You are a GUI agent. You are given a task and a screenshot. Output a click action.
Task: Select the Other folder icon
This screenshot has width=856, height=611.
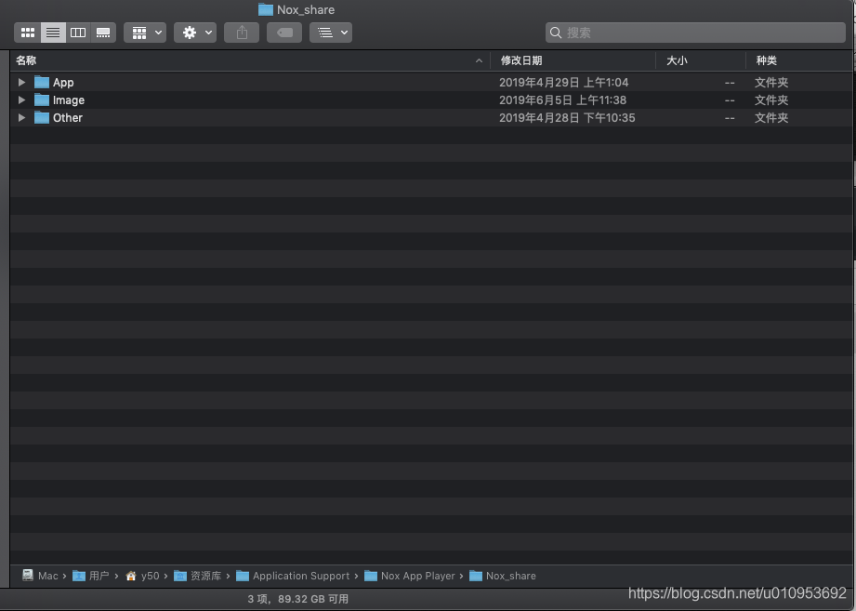point(42,117)
